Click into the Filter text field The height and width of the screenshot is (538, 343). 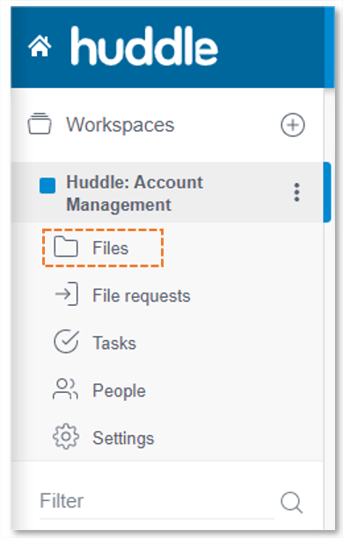coord(157,501)
